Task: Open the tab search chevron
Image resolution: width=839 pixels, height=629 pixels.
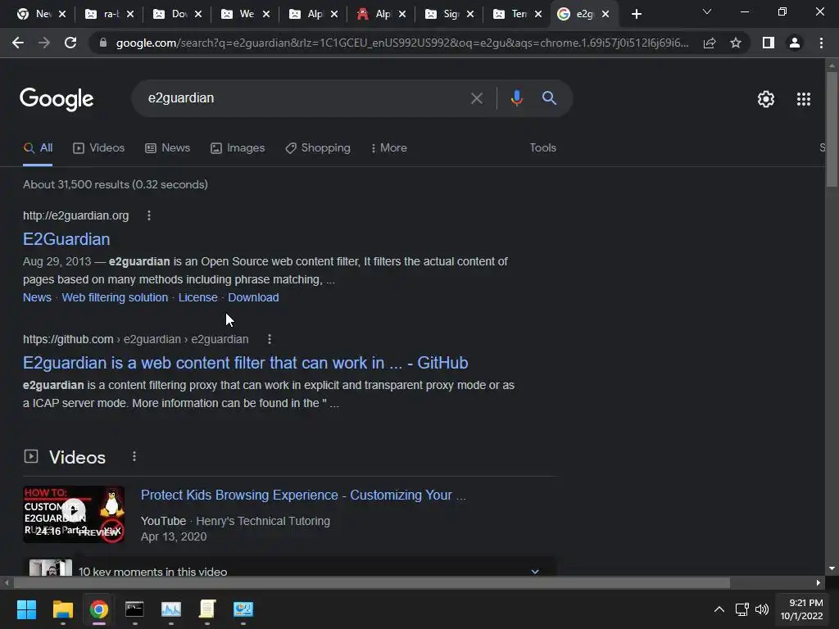Action: [707, 11]
